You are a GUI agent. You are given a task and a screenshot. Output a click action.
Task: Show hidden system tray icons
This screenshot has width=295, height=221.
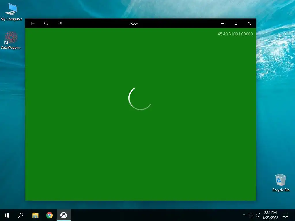[x=244, y=215]
